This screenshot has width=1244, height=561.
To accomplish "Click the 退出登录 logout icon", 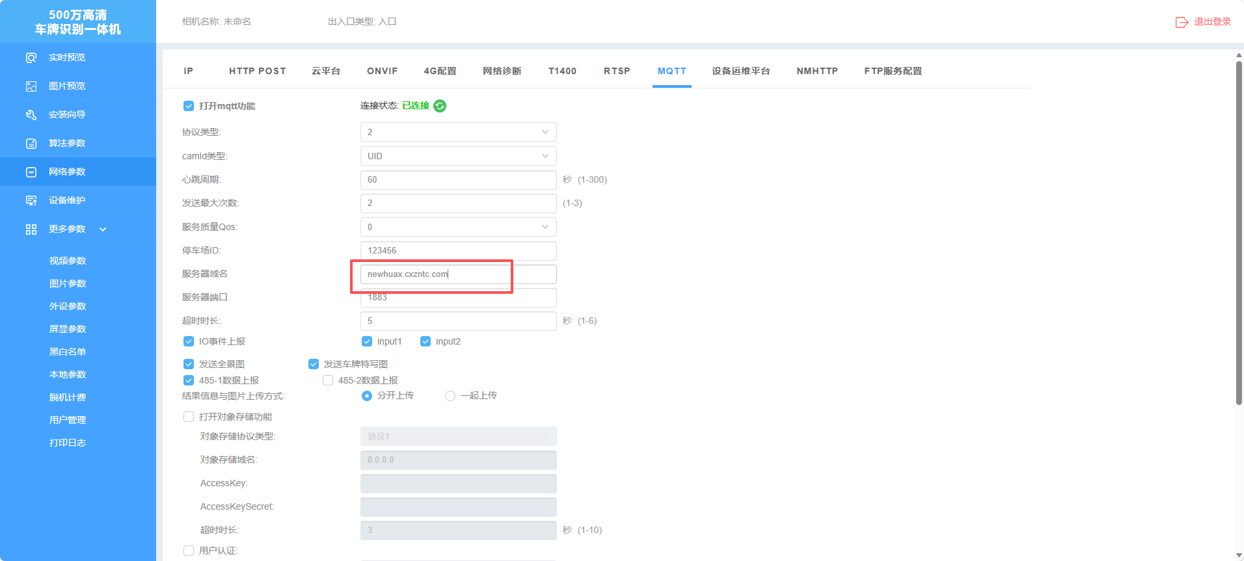I will tap(1182, 22).
